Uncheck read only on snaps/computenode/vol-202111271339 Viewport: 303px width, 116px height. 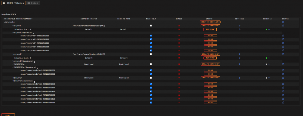(151, 88)
